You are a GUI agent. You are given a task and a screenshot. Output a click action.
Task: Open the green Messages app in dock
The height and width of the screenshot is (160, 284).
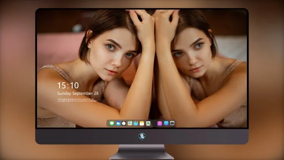coord(112,124)
